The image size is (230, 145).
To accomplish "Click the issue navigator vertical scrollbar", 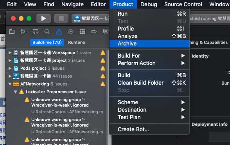I will (109, 97).
